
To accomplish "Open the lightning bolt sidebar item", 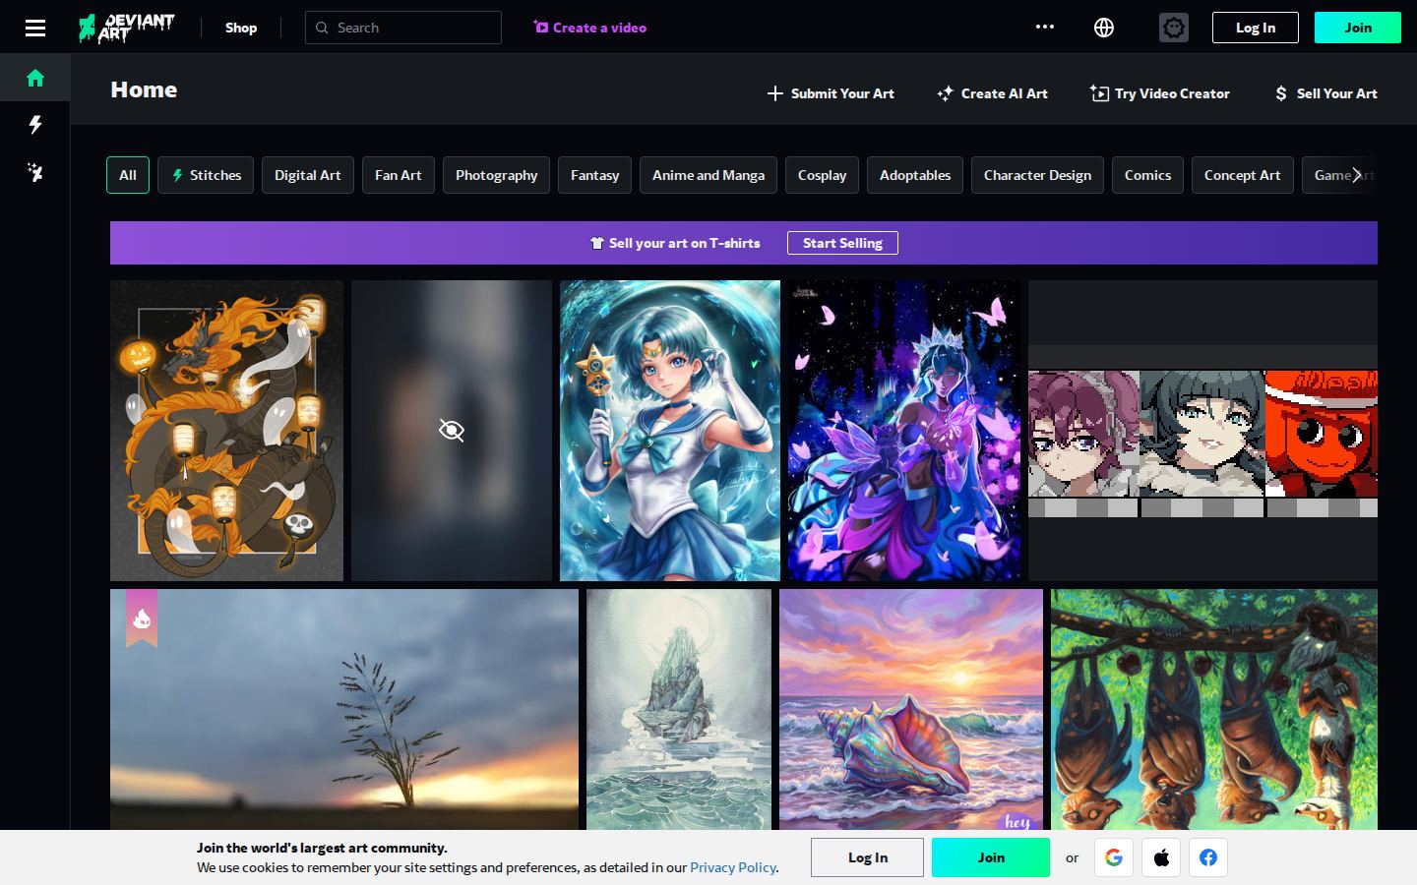I will click(35, 125).
